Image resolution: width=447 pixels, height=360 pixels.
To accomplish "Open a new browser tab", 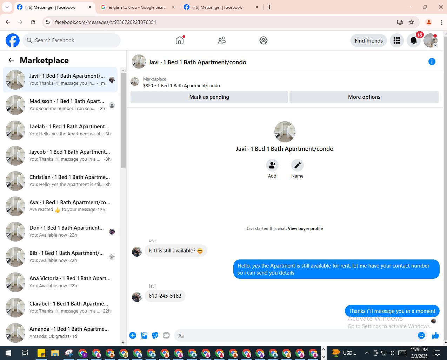I will click(x=269, y=7).
